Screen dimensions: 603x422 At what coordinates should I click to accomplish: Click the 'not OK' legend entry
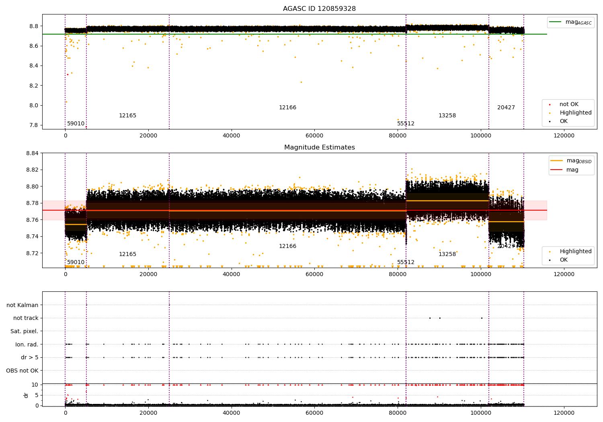(x=569, y=104)
